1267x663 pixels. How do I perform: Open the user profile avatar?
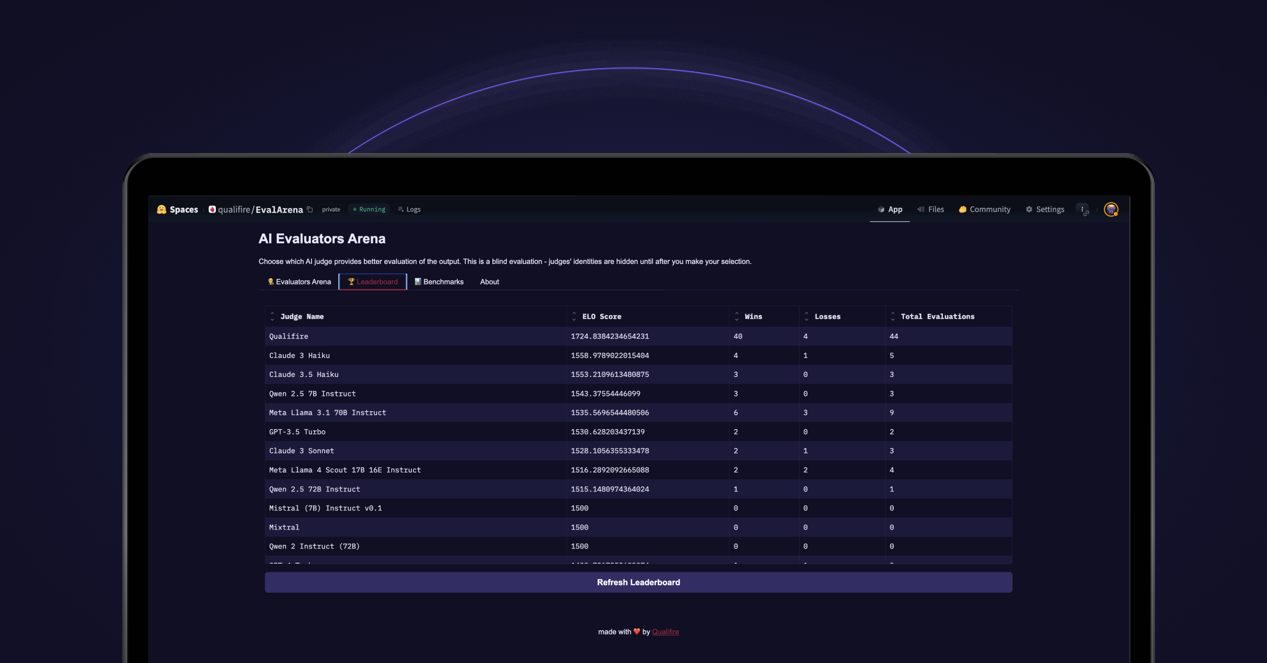pyautogui.click(x=1111, y=210)
